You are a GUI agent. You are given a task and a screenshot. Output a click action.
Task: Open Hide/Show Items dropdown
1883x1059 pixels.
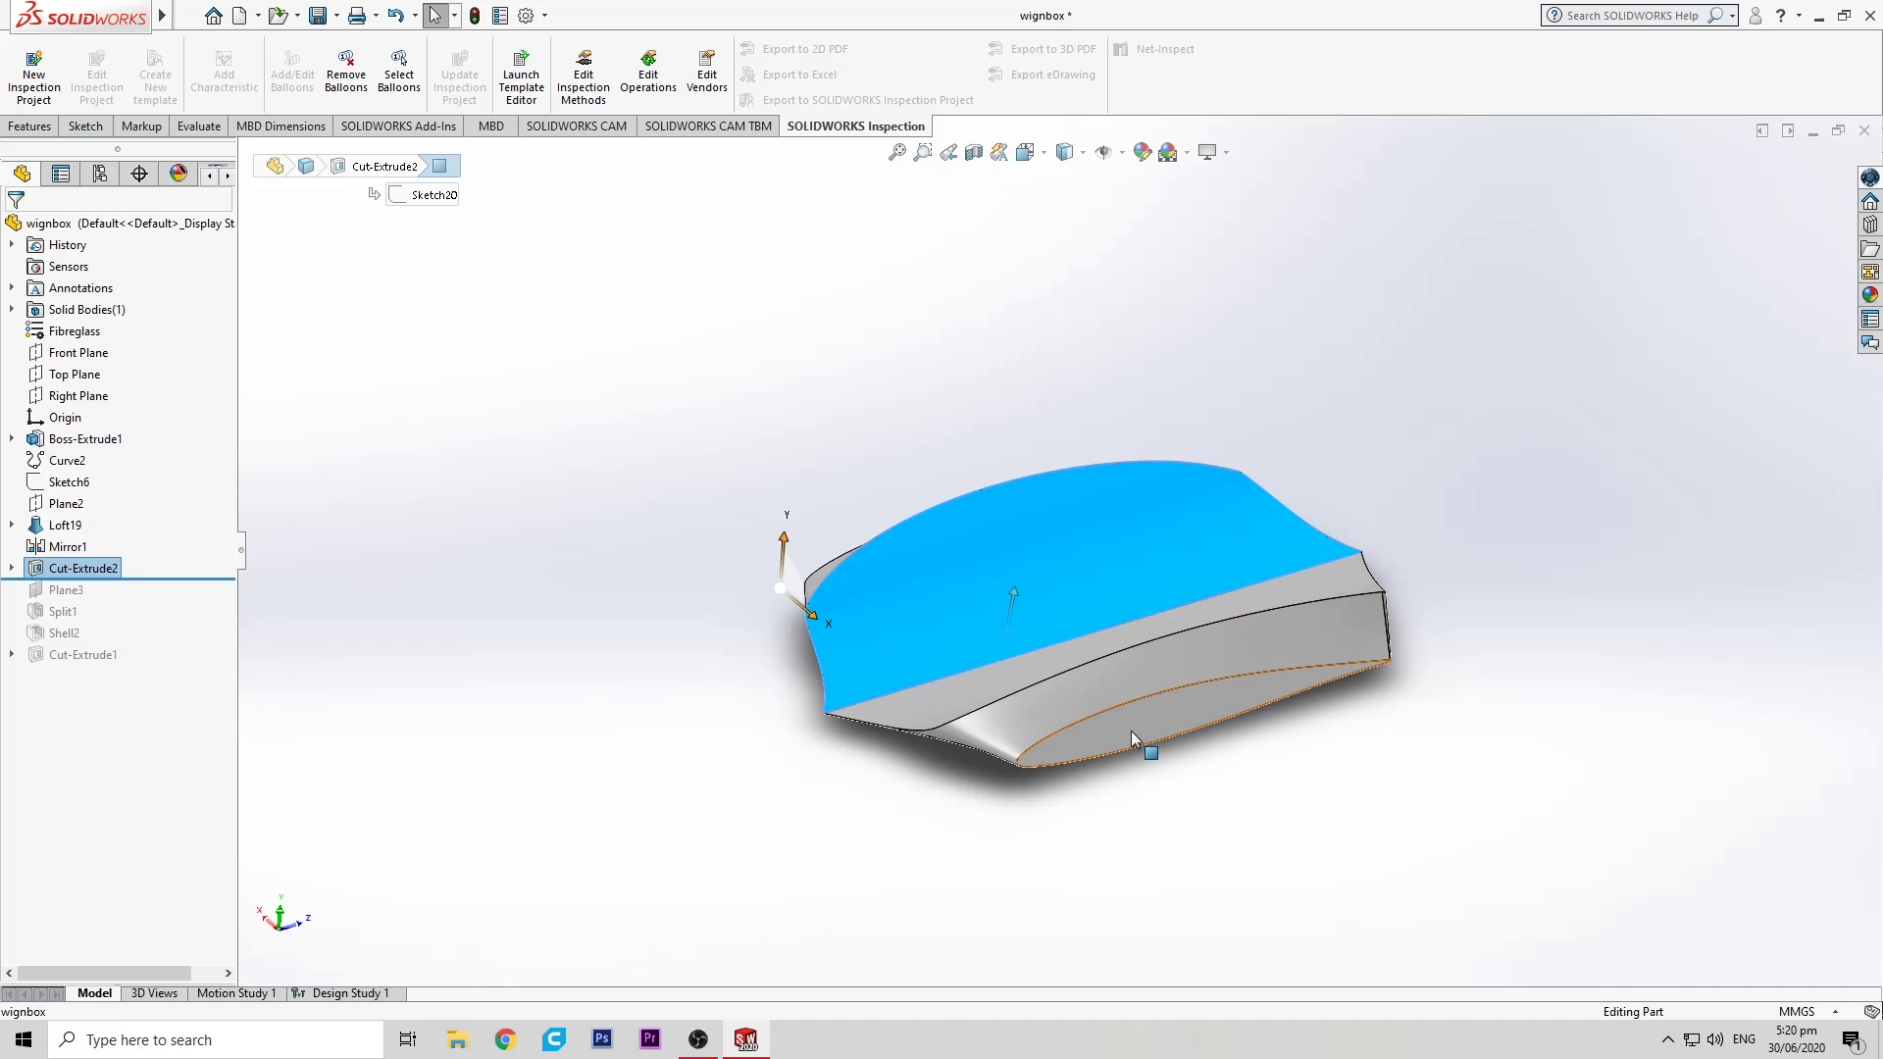point(1122,152)
